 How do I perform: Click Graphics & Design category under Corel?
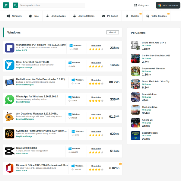[x=24, y=68]
